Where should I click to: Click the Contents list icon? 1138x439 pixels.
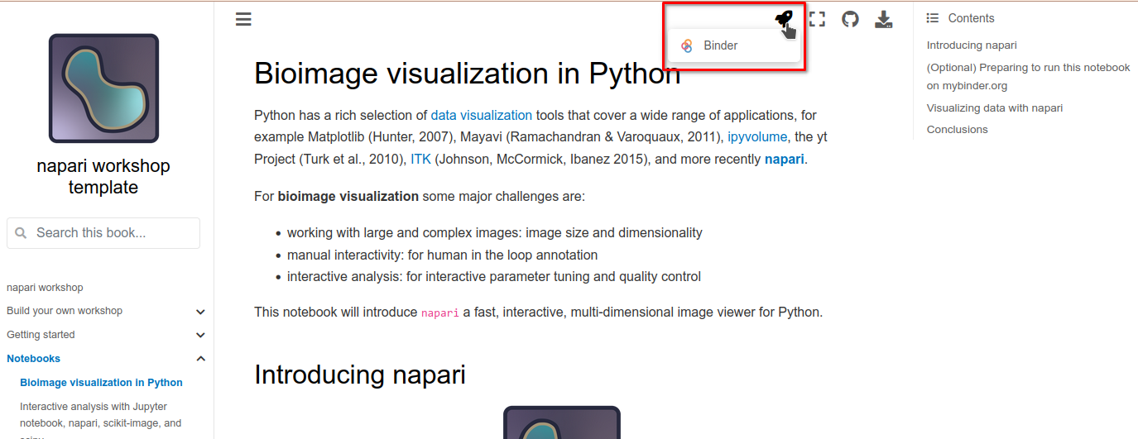click(x=933, y=18)
